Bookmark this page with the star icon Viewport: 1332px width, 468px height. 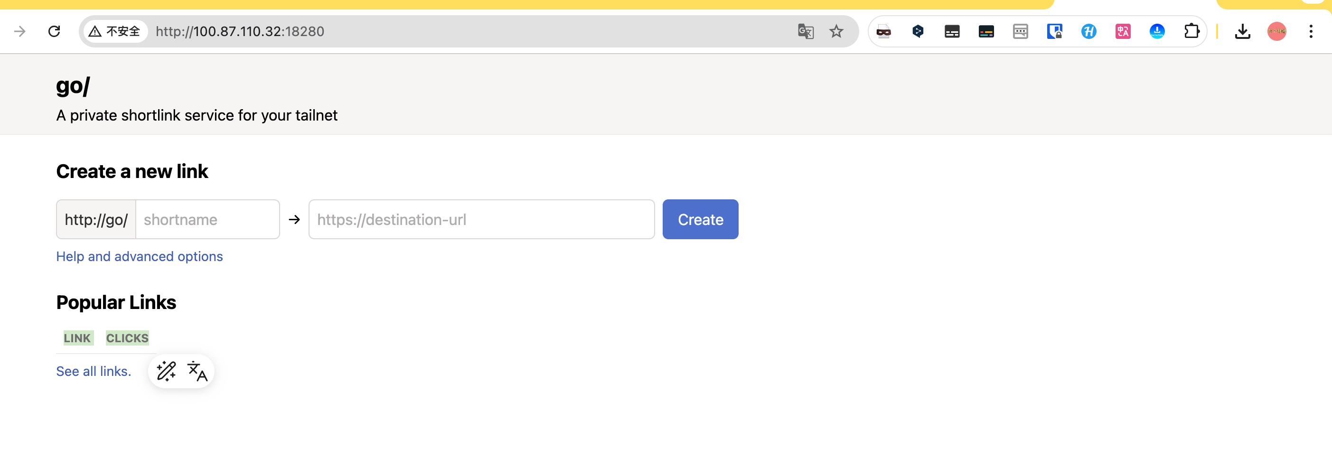(836, 31)
